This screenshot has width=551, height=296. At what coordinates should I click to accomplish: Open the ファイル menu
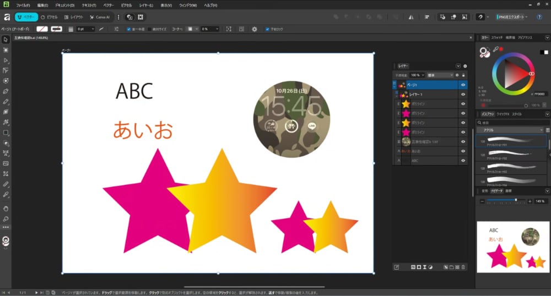pos(23,5)
